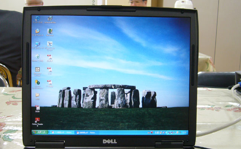241x149 pixels.
Task: Select the Norton protected Recycle Bin icon
Action: tap(38, 58)
